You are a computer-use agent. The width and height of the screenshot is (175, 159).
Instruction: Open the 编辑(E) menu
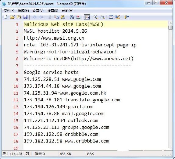click(23, 11)
